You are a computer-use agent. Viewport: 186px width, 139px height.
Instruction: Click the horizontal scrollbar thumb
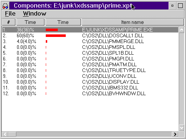click(x=12, y=134)
